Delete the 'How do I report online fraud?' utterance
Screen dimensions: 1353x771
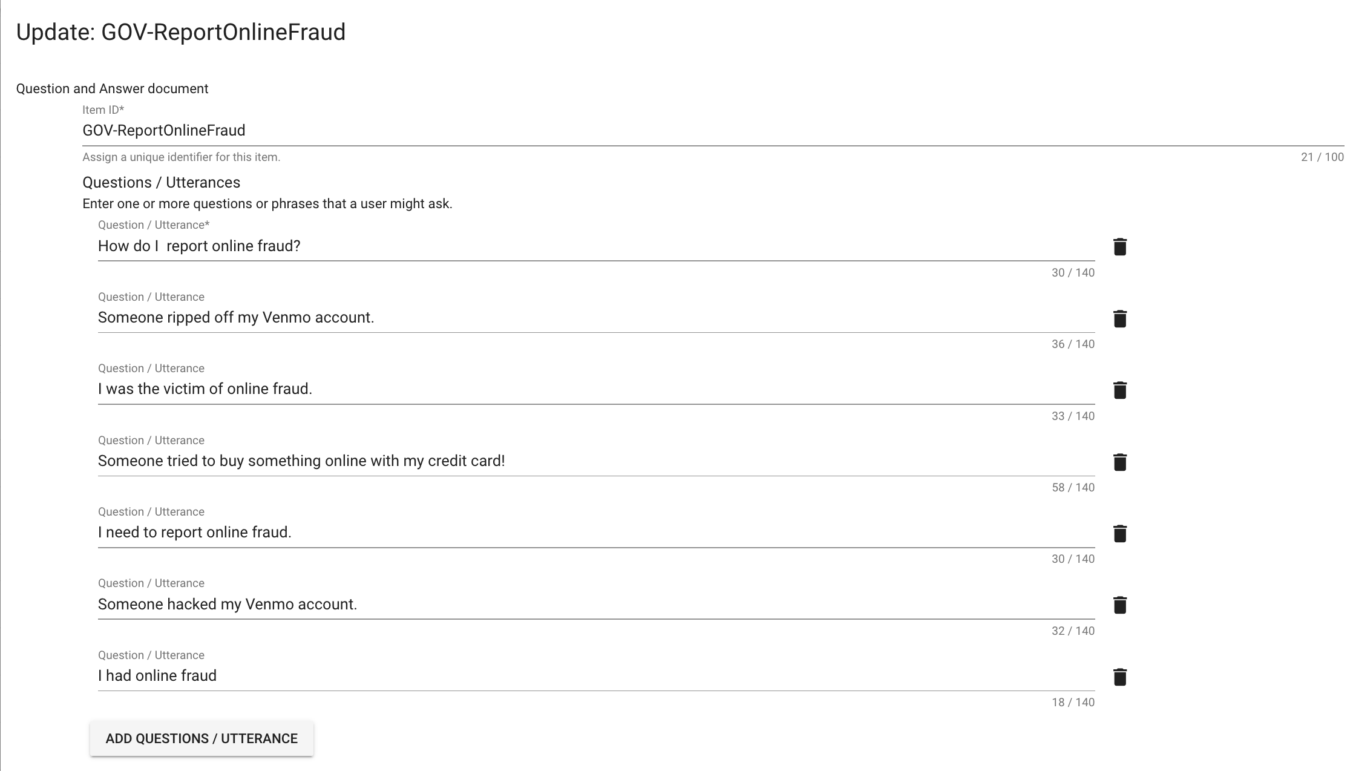point(1119,247)
